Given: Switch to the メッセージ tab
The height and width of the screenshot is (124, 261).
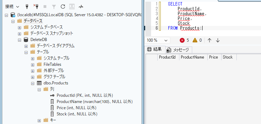Looking at the screenshot, I should click(x=179, y=50).
